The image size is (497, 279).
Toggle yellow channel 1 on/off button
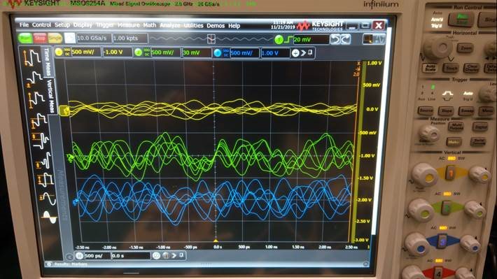pyautogui.click(x=59, y=52)
